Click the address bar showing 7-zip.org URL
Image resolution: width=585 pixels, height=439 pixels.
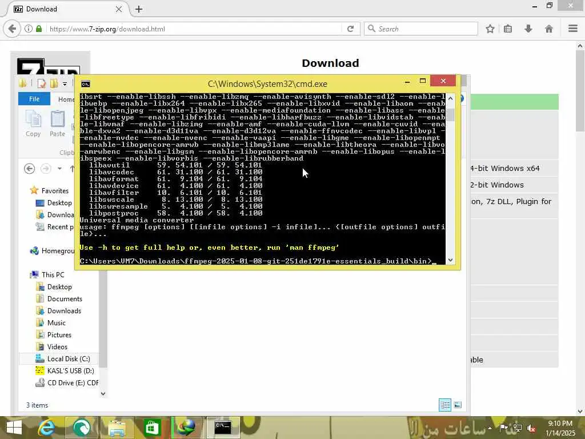pos(194,29)
